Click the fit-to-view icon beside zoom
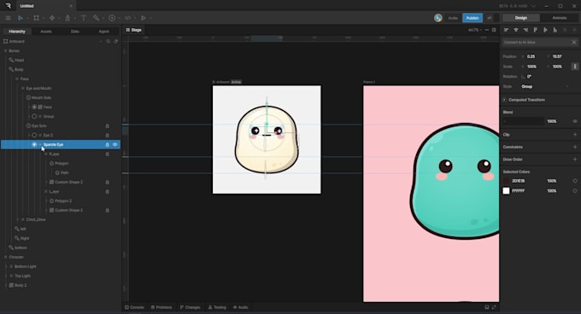This screenshot has width=581, height=314. coord(494,30)
